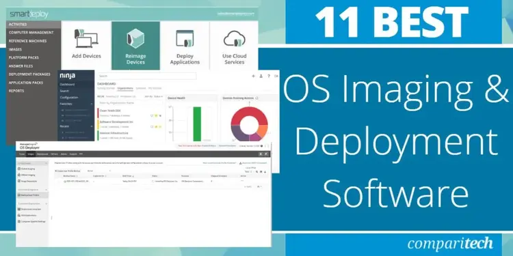
Task: Collapse the Recent section in Ninja
Action: pyautogui.click(x=91, y=126)
